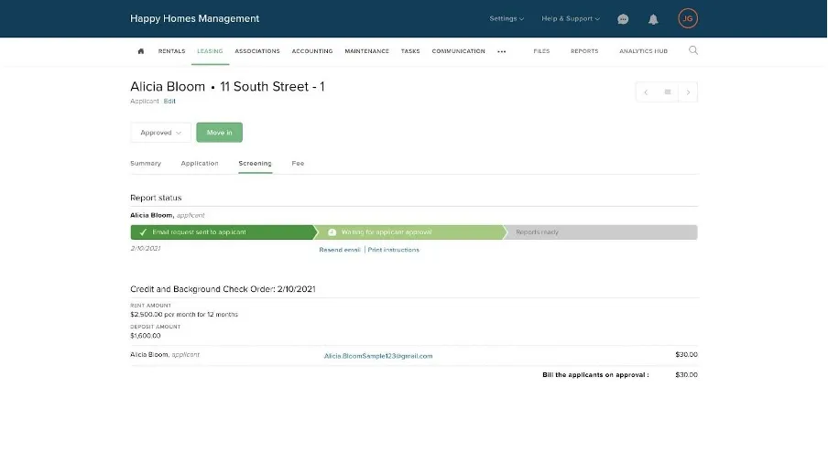Click the $1,600.00 deposit amount

(x=146, y=336)
